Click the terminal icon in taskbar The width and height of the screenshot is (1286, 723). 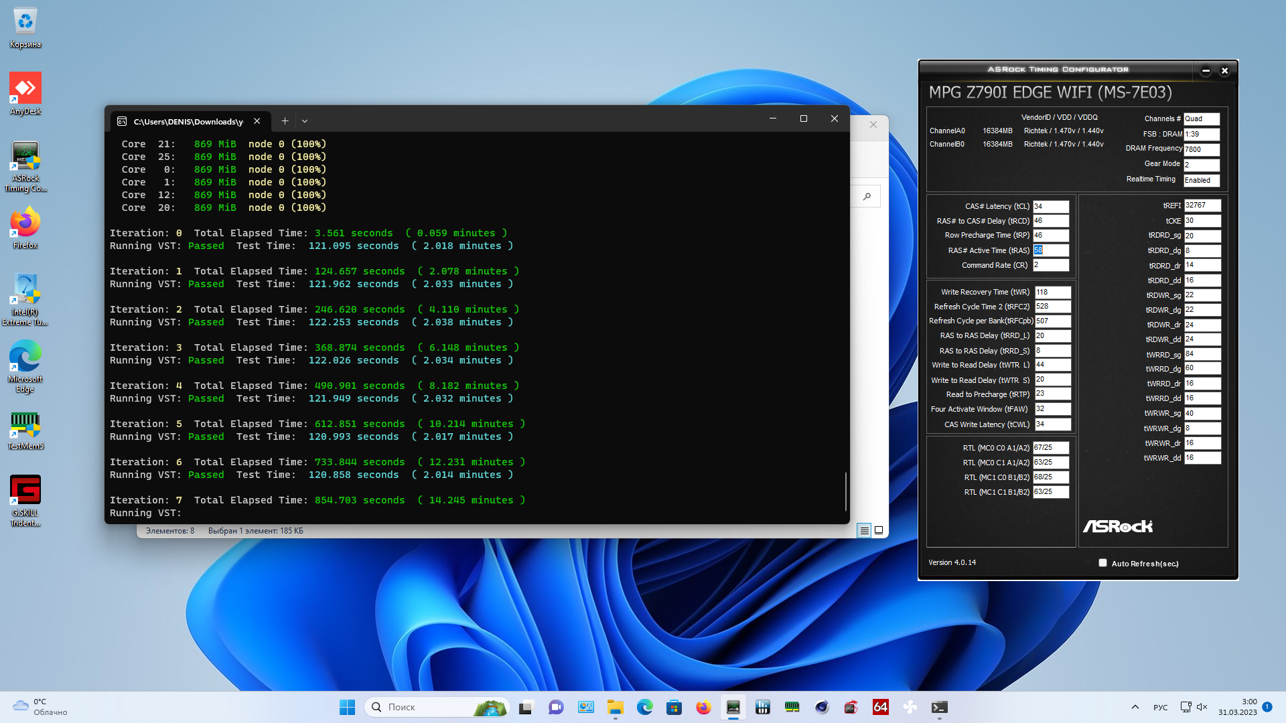939,707
